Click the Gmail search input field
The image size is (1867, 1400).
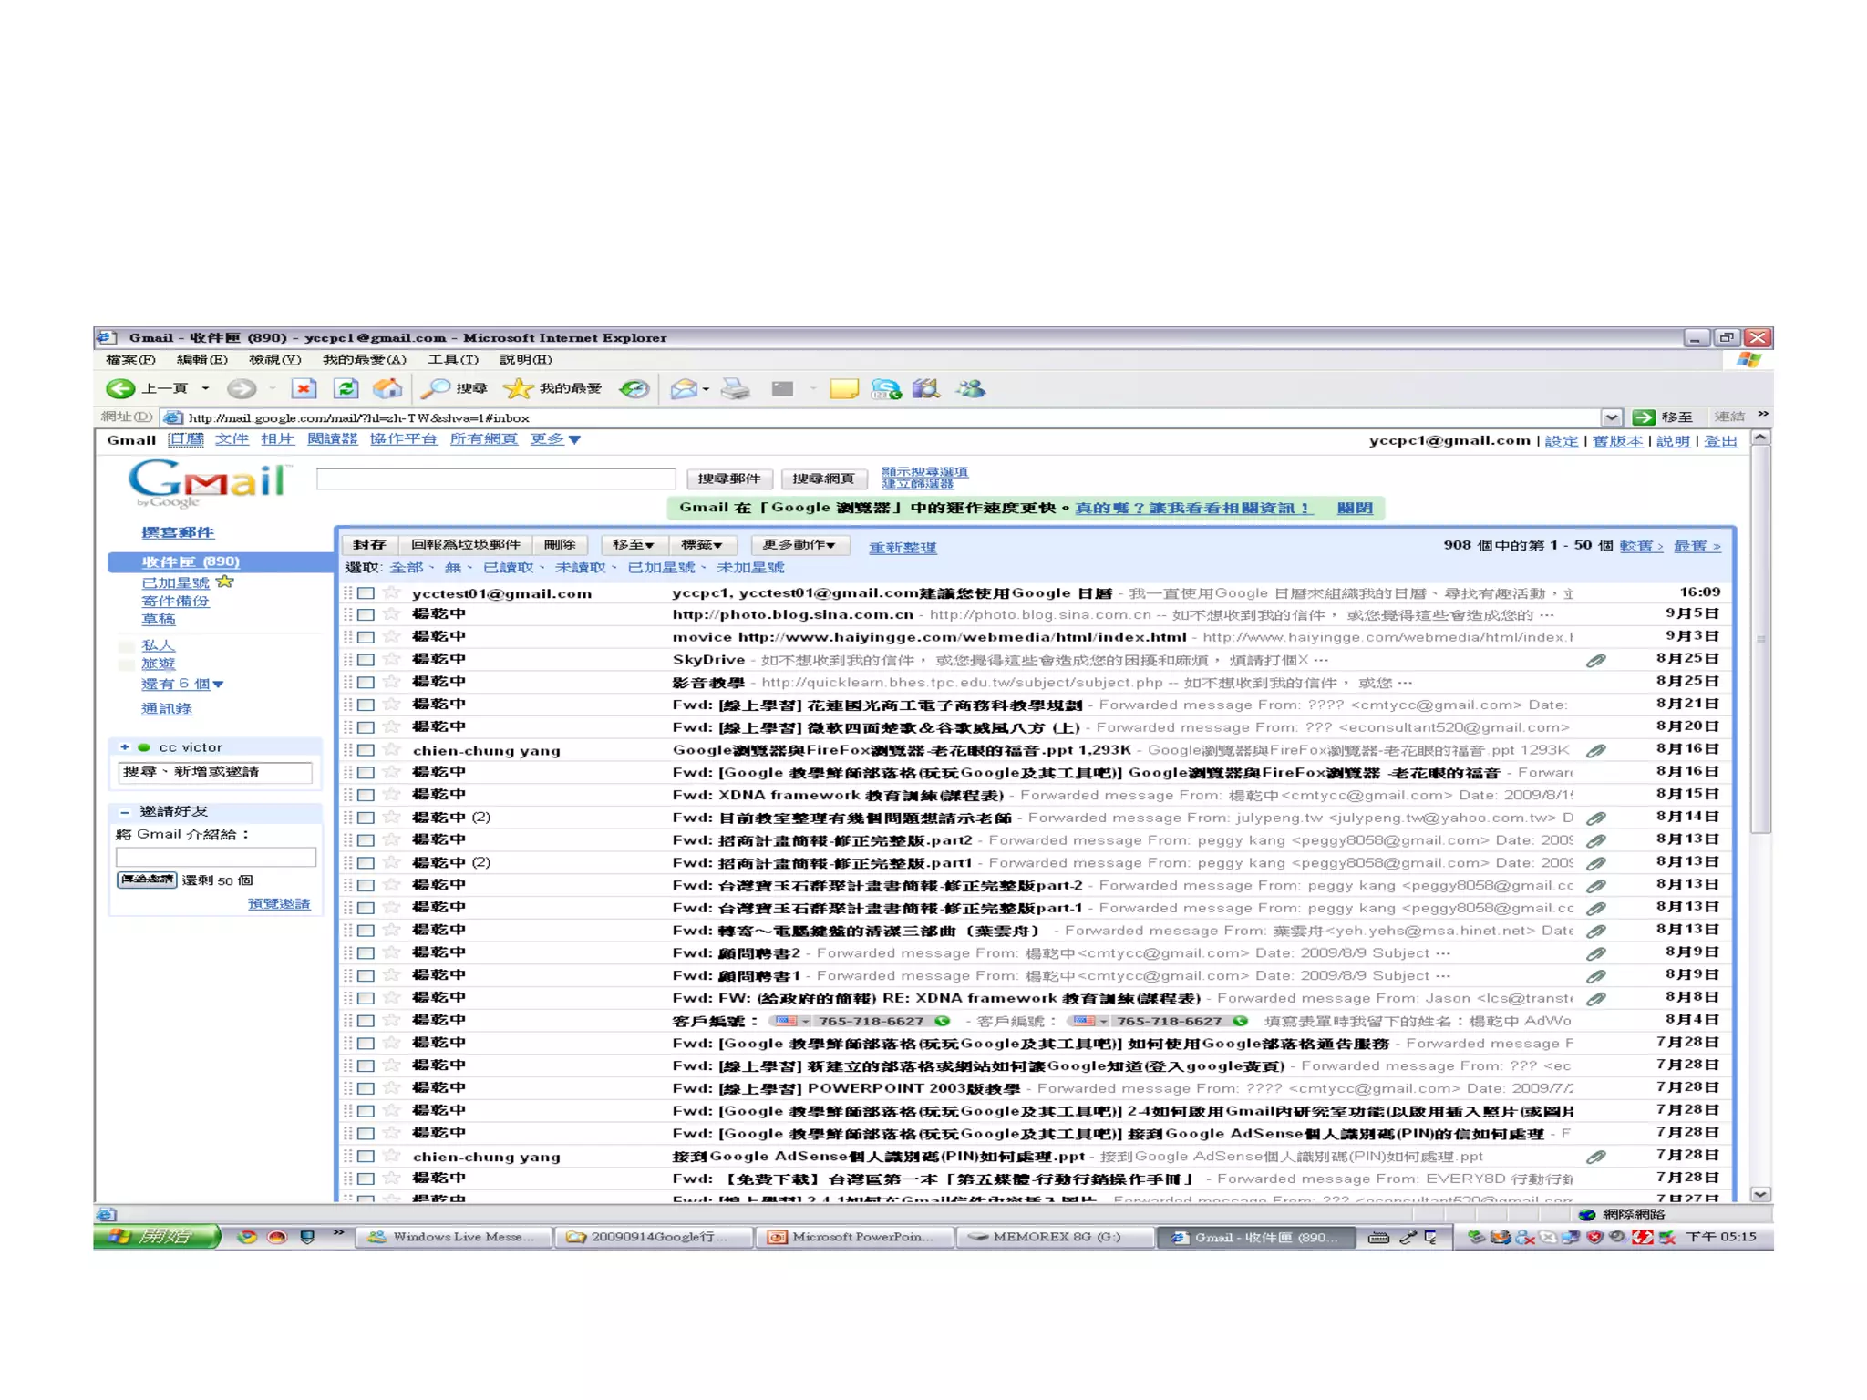click(x=496, y=479)
